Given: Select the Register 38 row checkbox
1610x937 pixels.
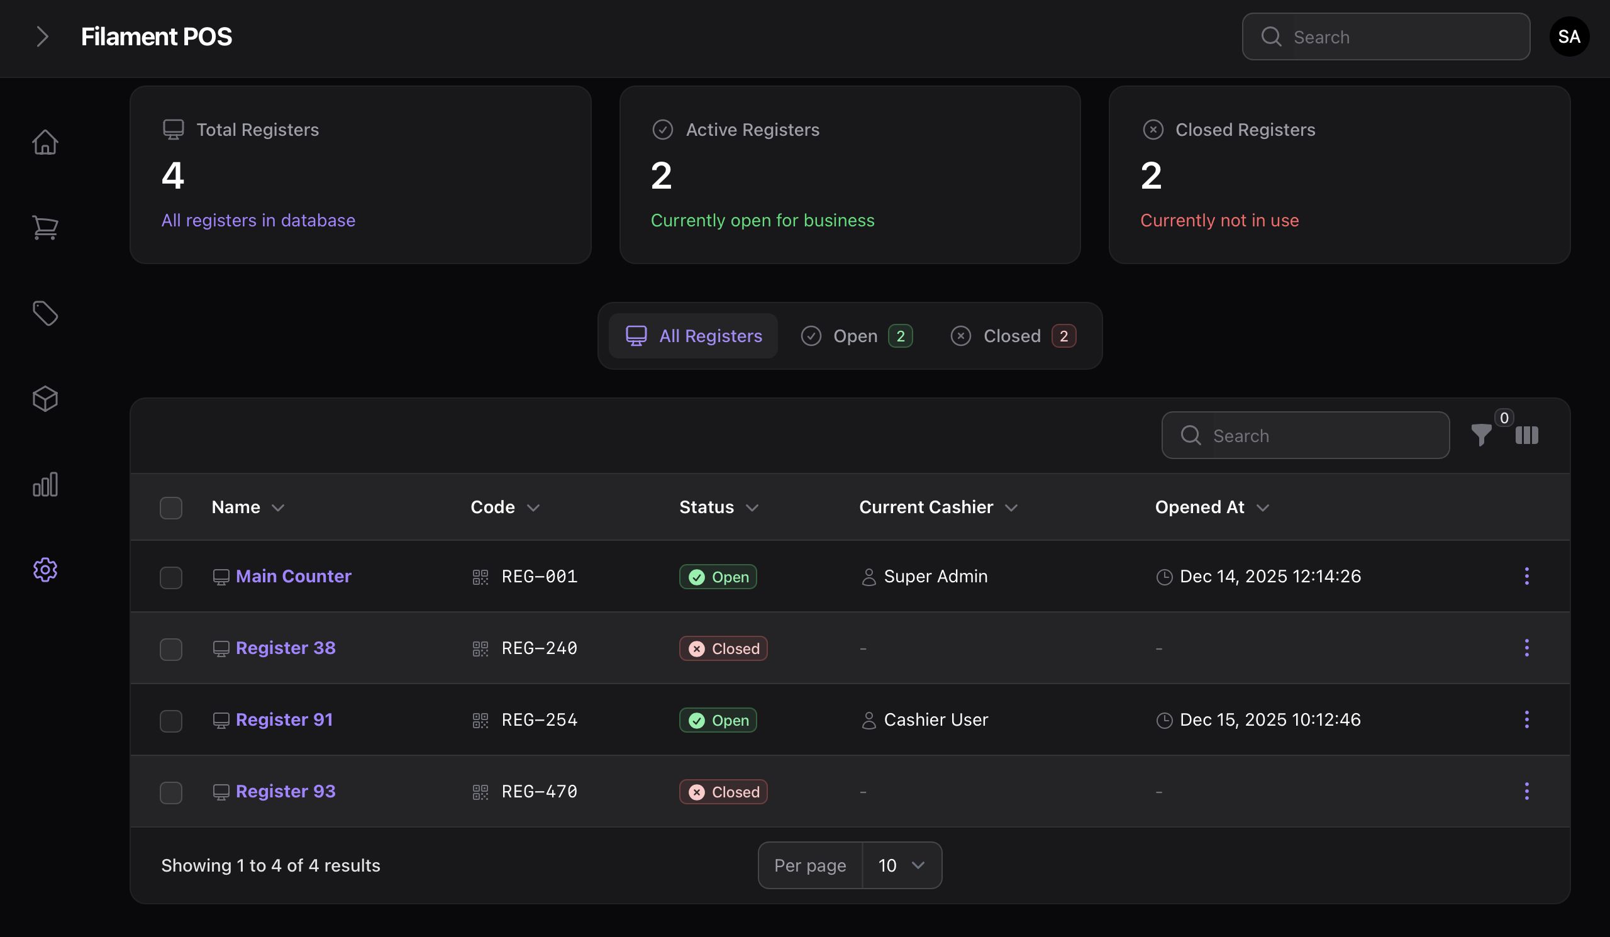Looking at the screenshot, I should point(170,649).
